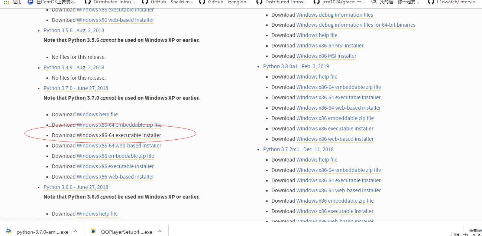Download Python 3.7.0 x86-64 executable installer
The width and height of the screenshot is (482, 236).
coord(119,135)
